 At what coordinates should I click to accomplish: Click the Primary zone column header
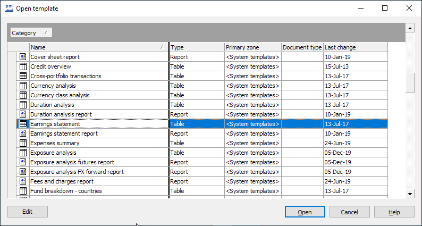tap(252, 47)
